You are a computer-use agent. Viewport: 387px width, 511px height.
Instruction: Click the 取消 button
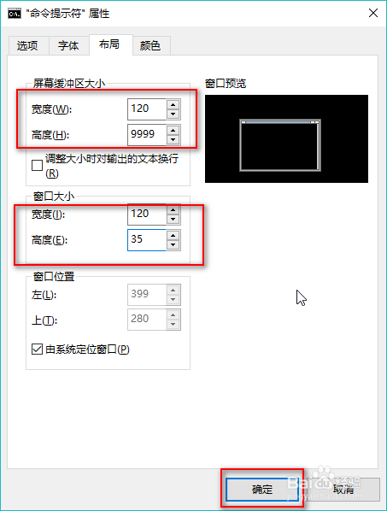point(343,489)
